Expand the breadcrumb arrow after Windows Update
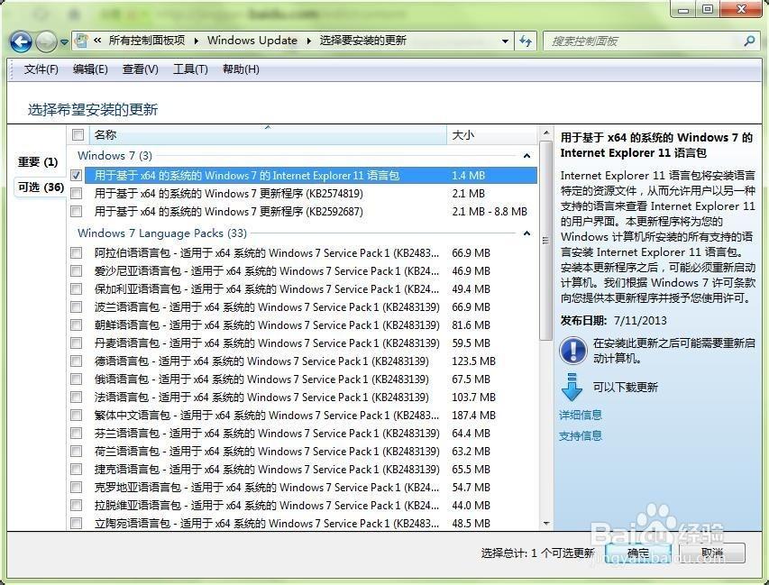769x585 pixels. point(309,41)
